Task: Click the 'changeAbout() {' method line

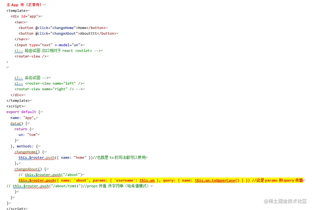Action: pos(30,169)
